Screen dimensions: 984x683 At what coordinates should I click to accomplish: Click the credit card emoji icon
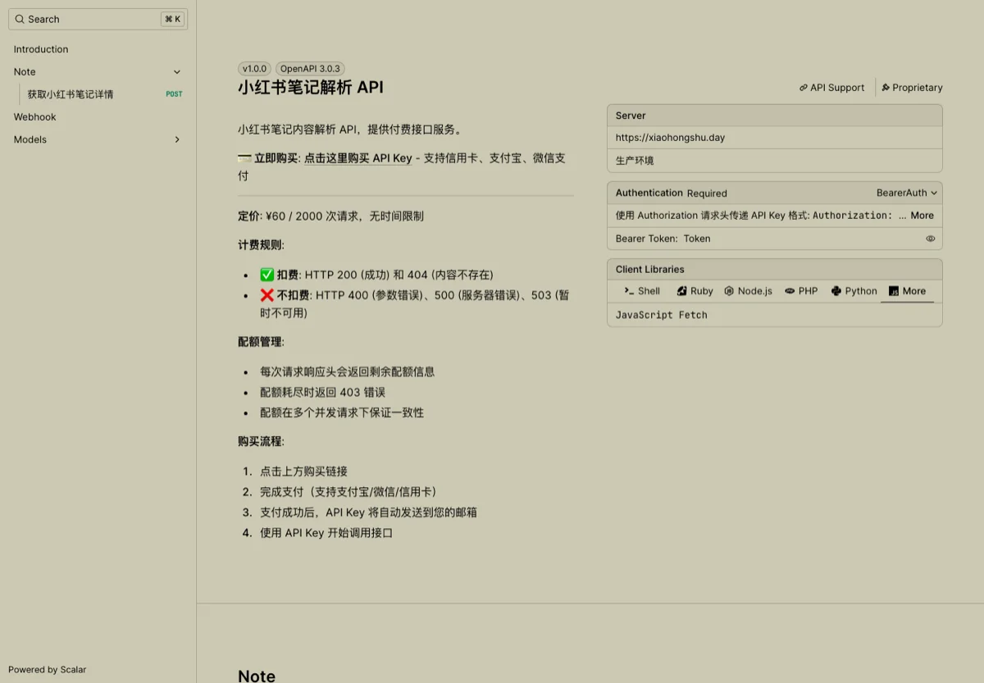[x=244, y=158]
